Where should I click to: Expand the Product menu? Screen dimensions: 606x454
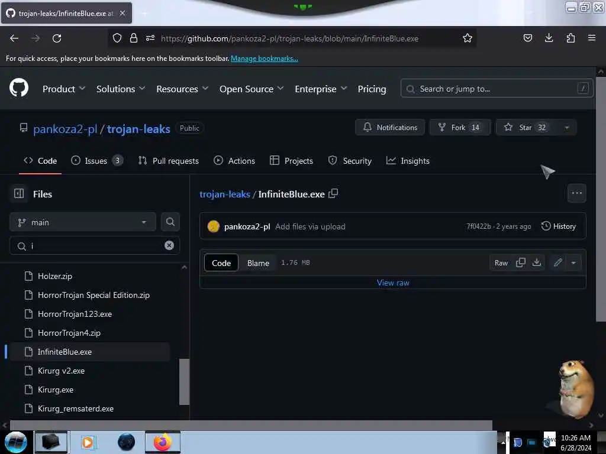pyautogui.click(x=64, y=89)
